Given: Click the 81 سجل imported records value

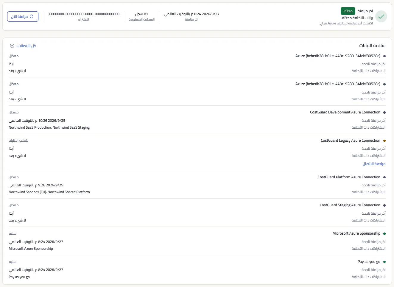Looking at the screenshot, I should coord(141,14).
